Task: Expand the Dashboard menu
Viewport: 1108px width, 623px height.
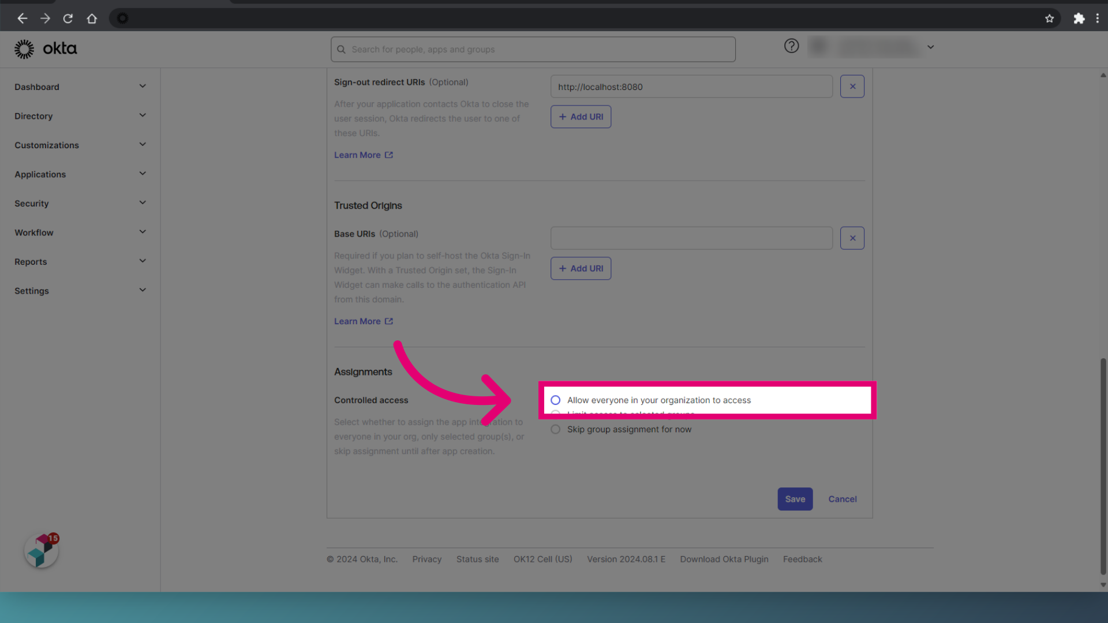Action: [x=80, y=87]
